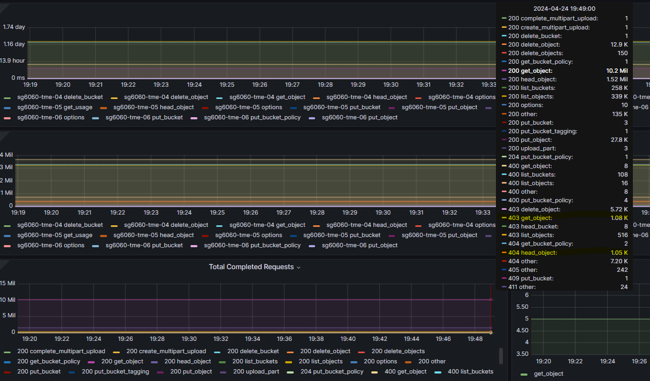Click the 400 get_object legend entry

406,371
